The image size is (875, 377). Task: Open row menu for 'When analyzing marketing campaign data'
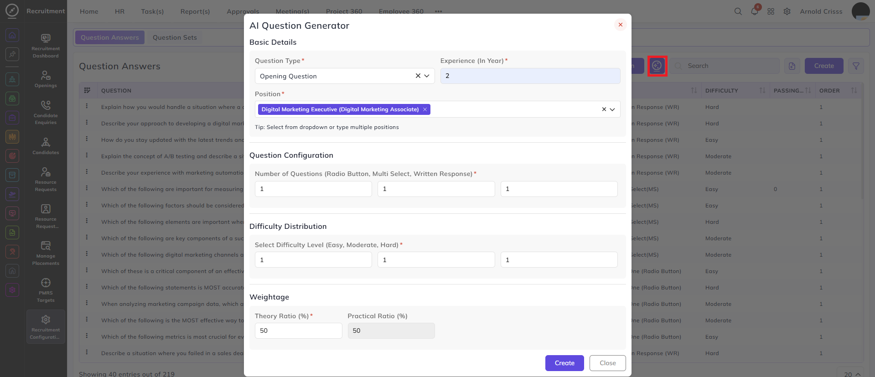[87, 303]
